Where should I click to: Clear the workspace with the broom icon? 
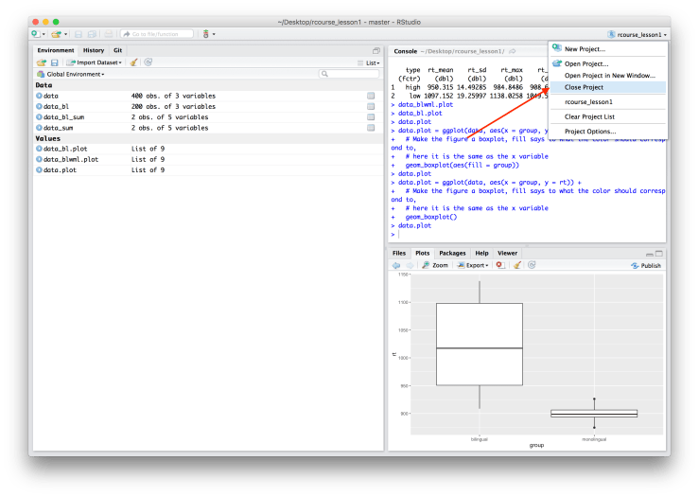pos(133,62)
